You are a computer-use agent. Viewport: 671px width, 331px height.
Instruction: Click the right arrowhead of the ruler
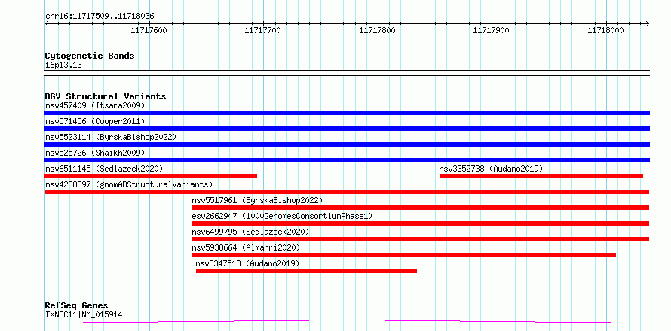(647, 23)
